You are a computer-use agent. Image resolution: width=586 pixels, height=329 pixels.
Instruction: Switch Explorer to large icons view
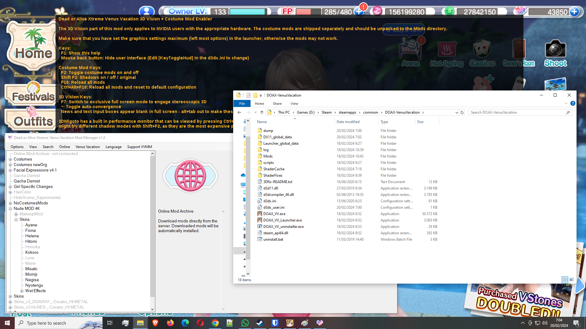click(x=572, y=280)
